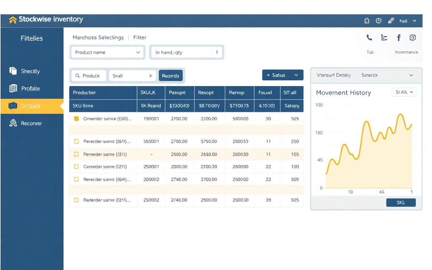Expand the Product name dropdown
The image size is (432, 270).
[107, 52]
